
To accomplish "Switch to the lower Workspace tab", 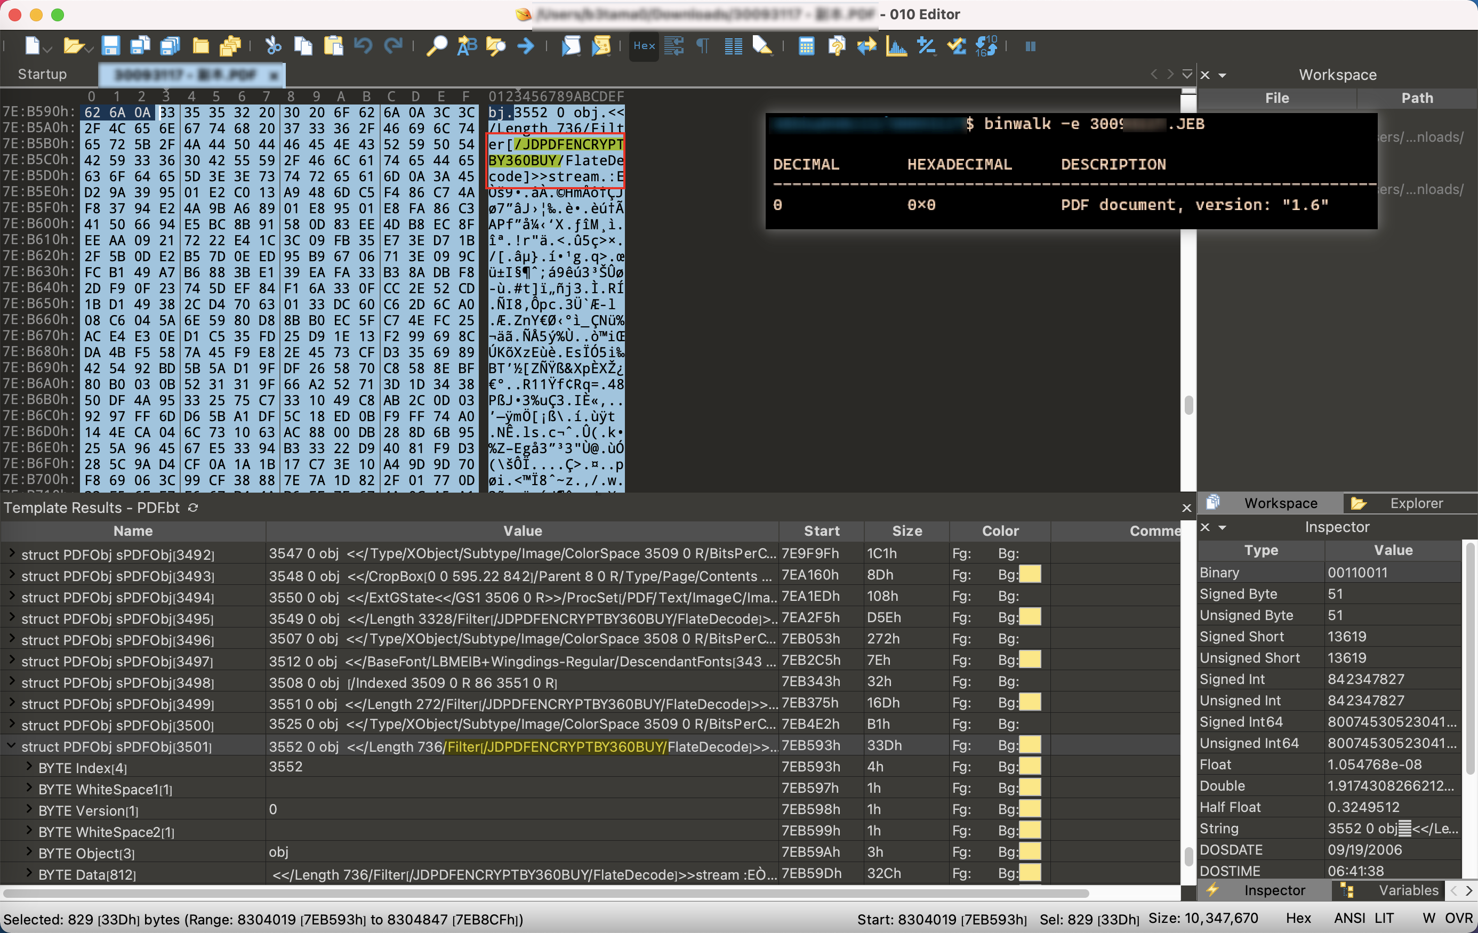I will (x=1270, y=503).
